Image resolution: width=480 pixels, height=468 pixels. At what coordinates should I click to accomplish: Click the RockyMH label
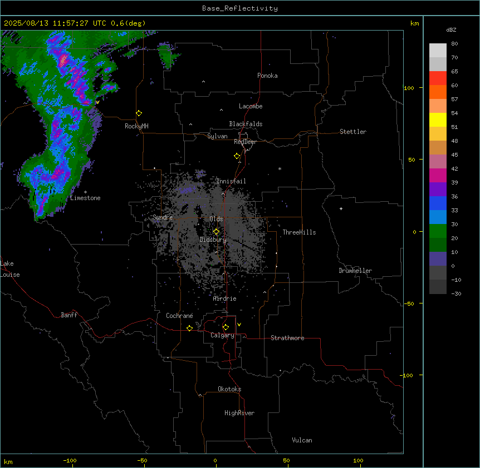136,126
